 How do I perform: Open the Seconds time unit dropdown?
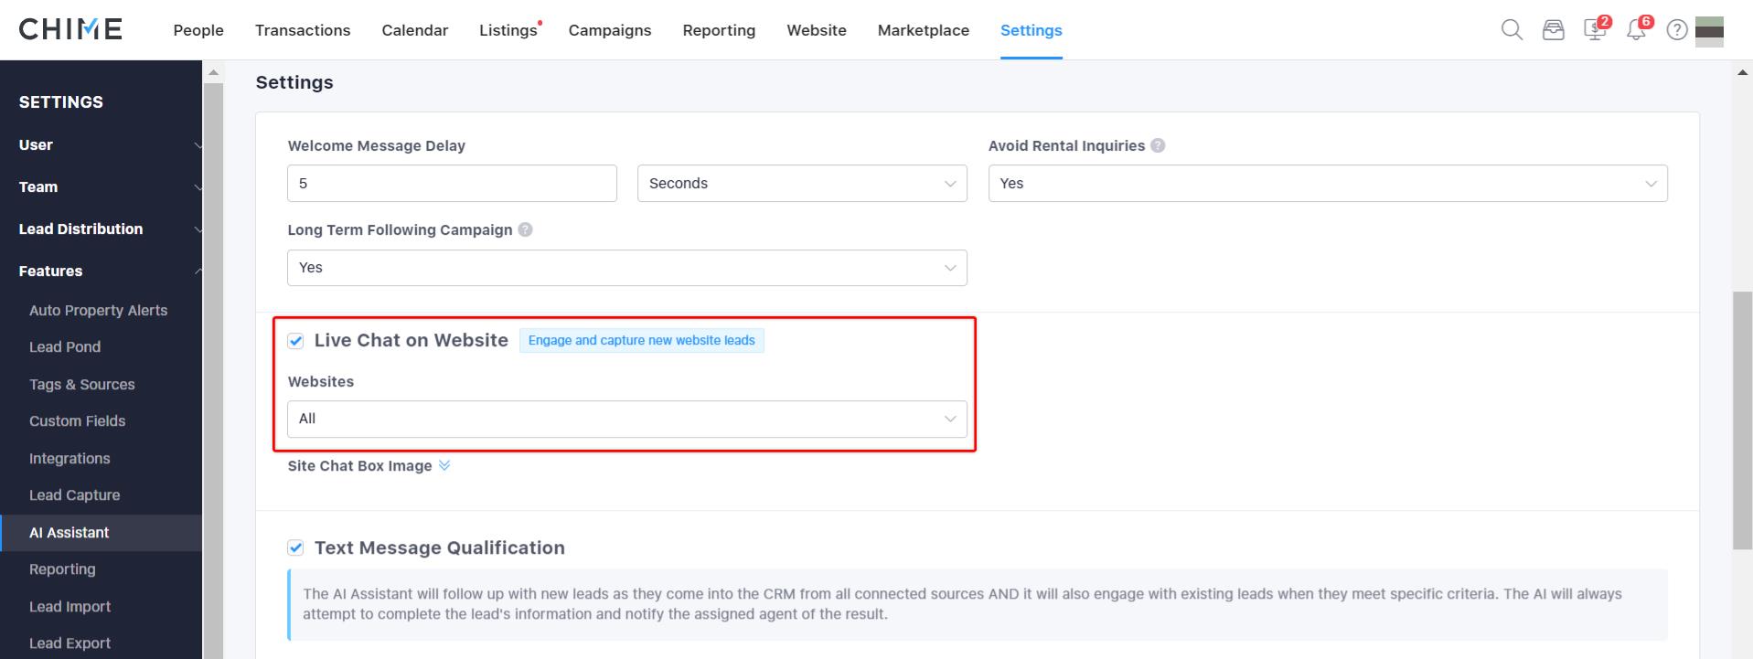click(802, 184)
